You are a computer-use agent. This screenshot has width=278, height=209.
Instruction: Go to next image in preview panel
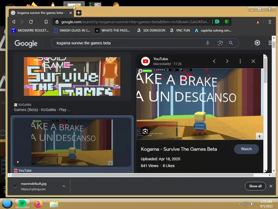click(227, 61)
